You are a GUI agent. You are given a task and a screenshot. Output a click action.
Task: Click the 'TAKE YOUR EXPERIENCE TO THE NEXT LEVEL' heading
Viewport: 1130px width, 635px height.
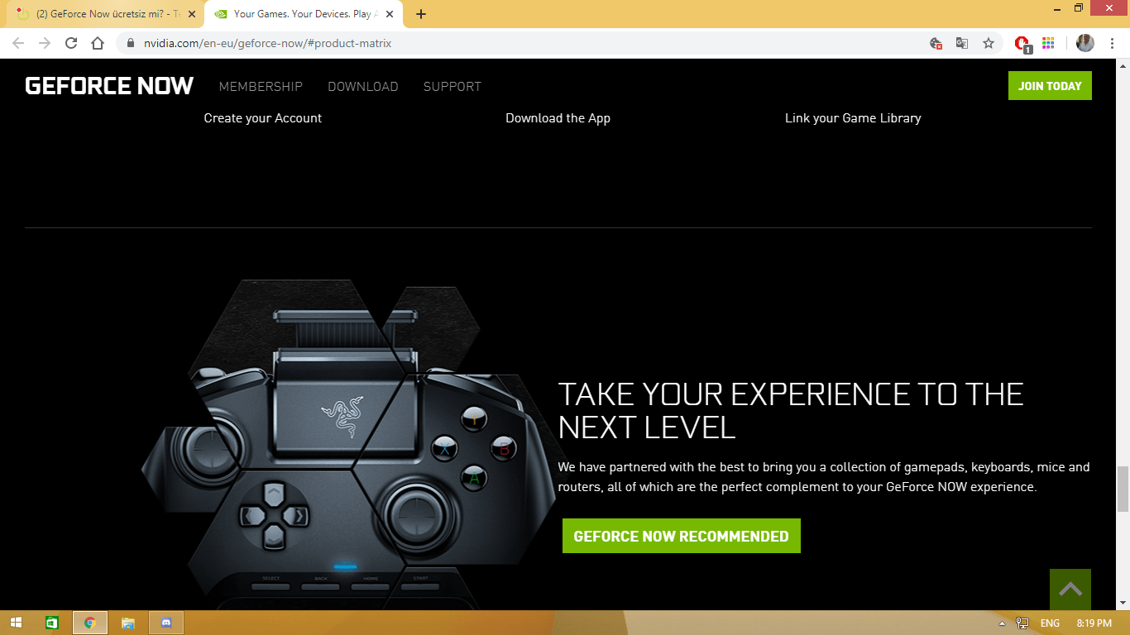(791, 411)
